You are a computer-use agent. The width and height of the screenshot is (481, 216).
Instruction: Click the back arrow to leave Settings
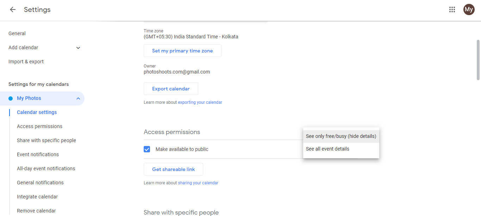[x=13, y=9]
